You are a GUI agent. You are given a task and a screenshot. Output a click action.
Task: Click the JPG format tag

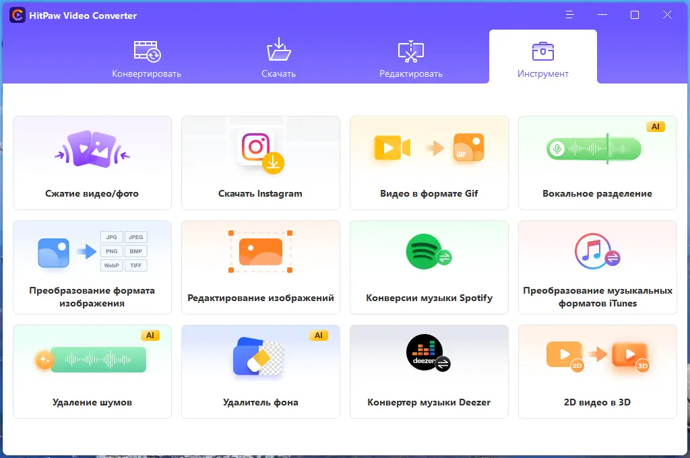[111, 237]
